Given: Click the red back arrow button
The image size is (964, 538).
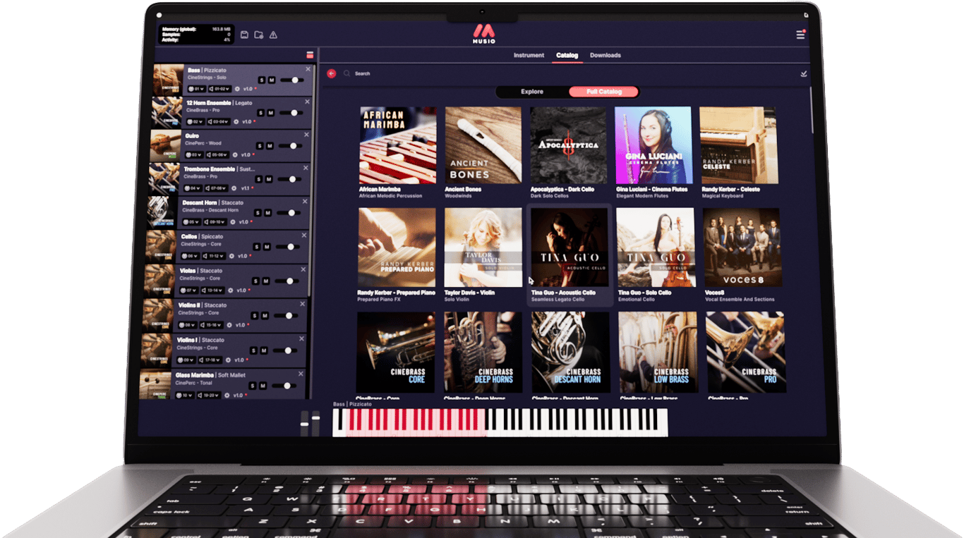Looking at the screenshot, I should pos(332,73).
